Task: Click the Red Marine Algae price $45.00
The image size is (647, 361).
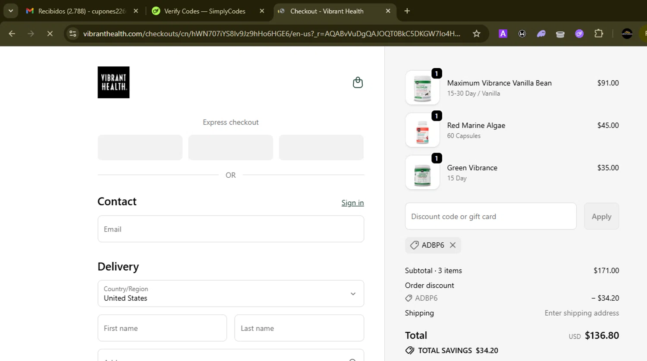Action: pyautogui.click(x=608, y=126)
